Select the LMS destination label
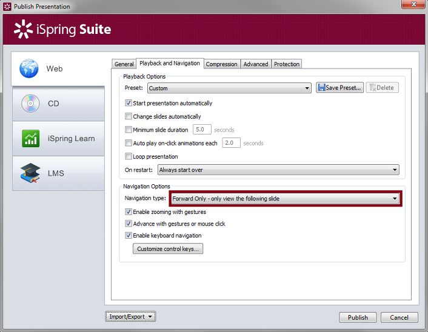 (x=56, y=173)
